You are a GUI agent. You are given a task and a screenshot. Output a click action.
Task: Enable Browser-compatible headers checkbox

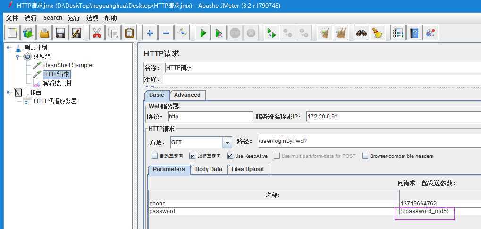pyautogui.click(x=365, y=156)
